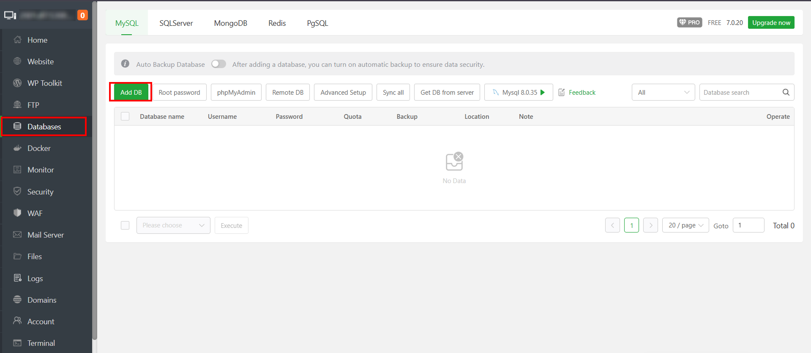Viewport: 811px width, 353px height.
Task: Open the 20 / page size dropdown
Action: 685,225
